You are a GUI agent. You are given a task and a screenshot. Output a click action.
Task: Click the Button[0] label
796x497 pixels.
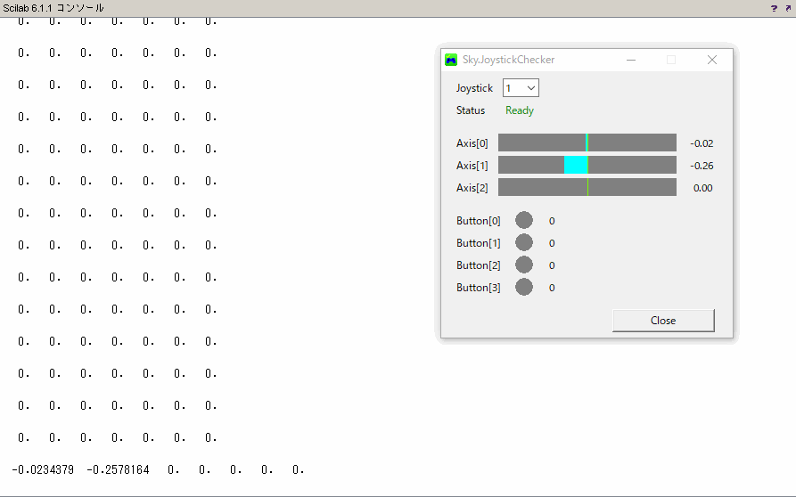pyautogui.click(x=478, y=221)
